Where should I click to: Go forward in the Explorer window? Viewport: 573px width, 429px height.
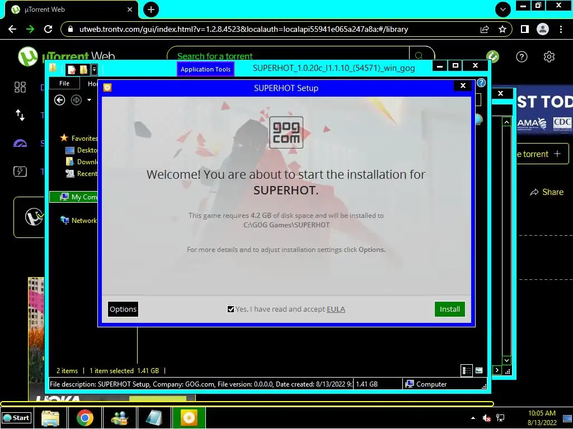pyautogui.click(x=76, y=100)
